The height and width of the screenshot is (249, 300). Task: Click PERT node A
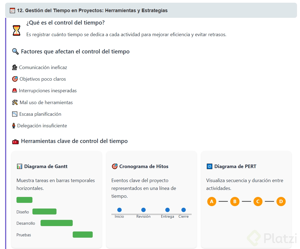pyautogui.click(x=212, y=202)
